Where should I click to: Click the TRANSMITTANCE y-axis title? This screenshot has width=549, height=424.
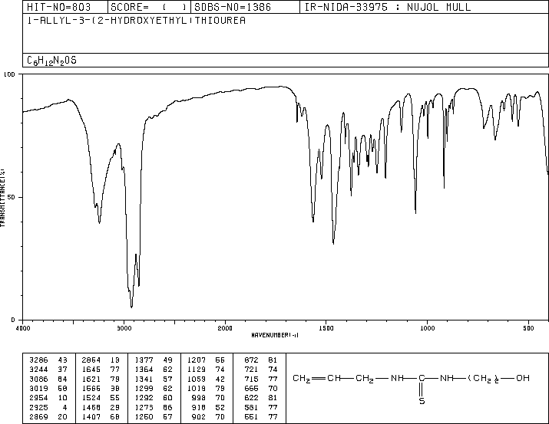point(2,198)
